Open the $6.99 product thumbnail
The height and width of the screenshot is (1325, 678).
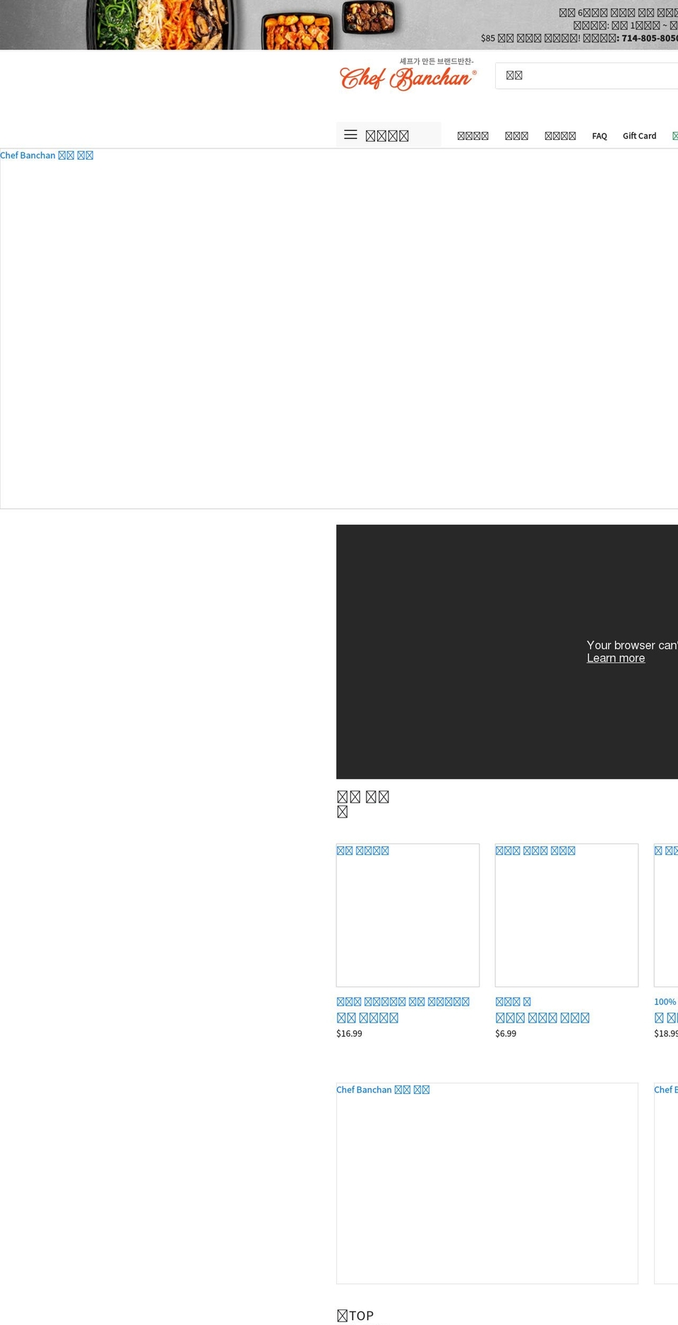coord(566,915)
